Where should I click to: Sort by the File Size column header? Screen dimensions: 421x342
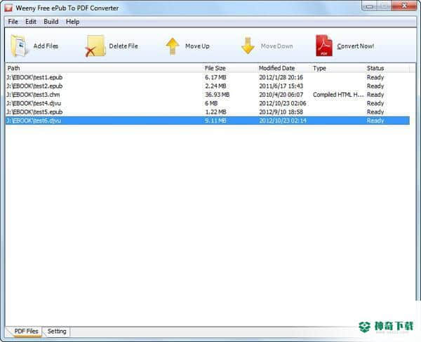pyautogui.click(x=230, y=68)
